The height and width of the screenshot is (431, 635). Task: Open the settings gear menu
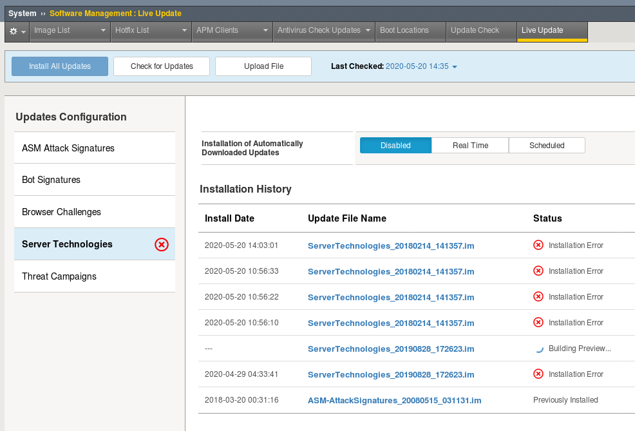16,30
